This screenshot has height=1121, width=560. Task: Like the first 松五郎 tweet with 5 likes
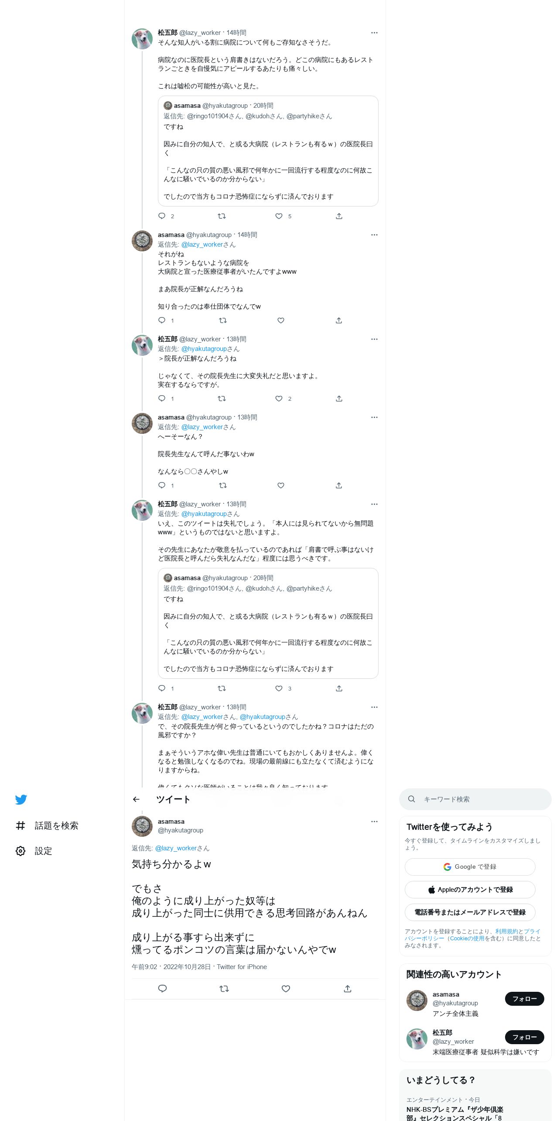[x=279, y=216]
